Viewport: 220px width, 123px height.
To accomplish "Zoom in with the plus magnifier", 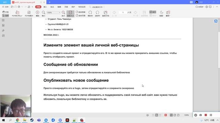I will pos(63,14).
